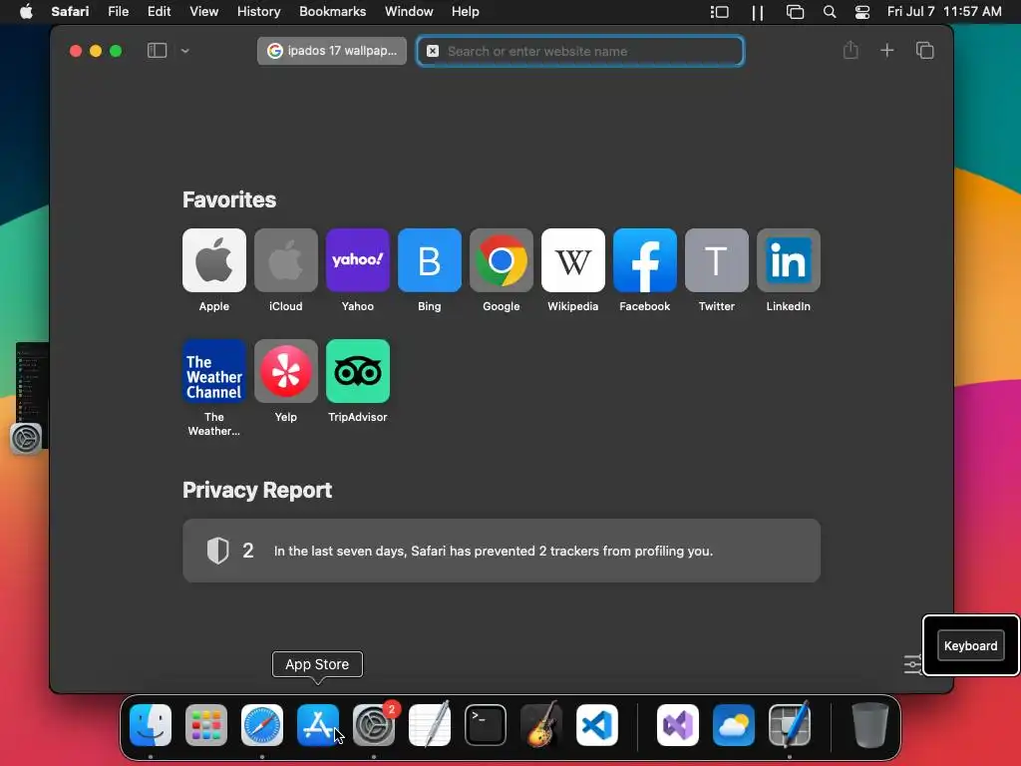Click the Stage Manager menu bar icon
Screen dimensions: 1021x766
click(719, 12)
